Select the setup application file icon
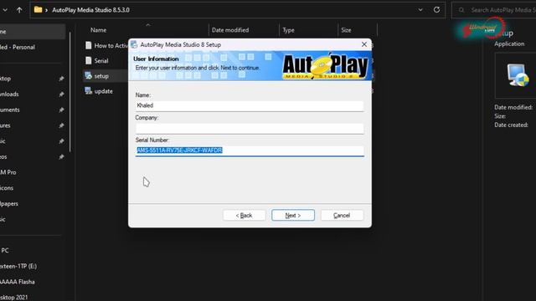The image size is (536, 301). pyautogui.click(x=89, y=76)
